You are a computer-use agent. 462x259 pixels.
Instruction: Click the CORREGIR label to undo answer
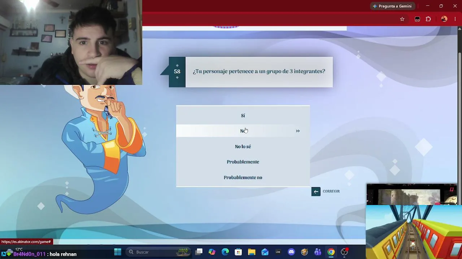coord(331,191)
